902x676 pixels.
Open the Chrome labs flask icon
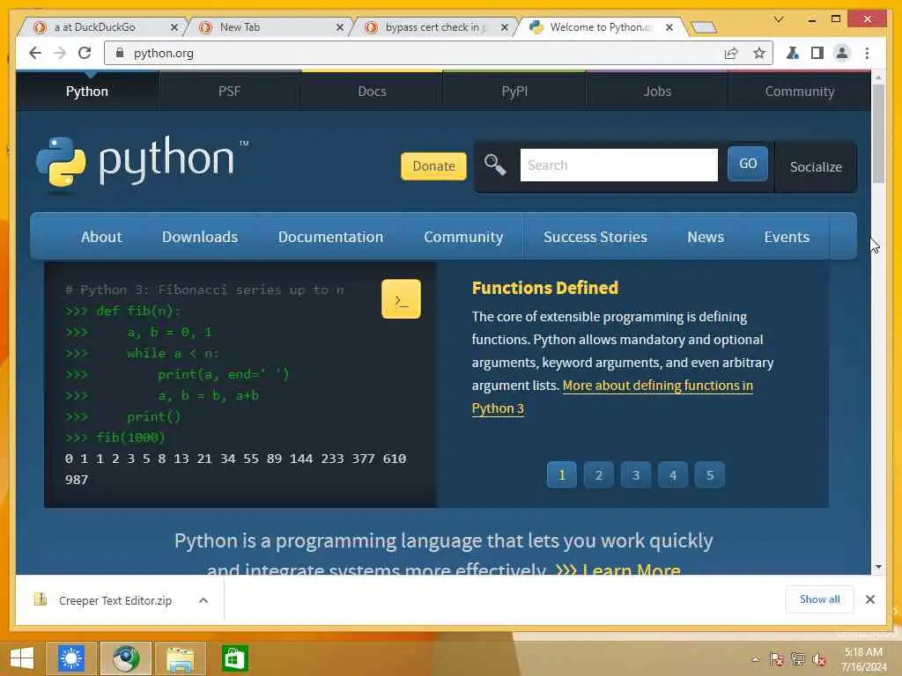coord(792,54)
